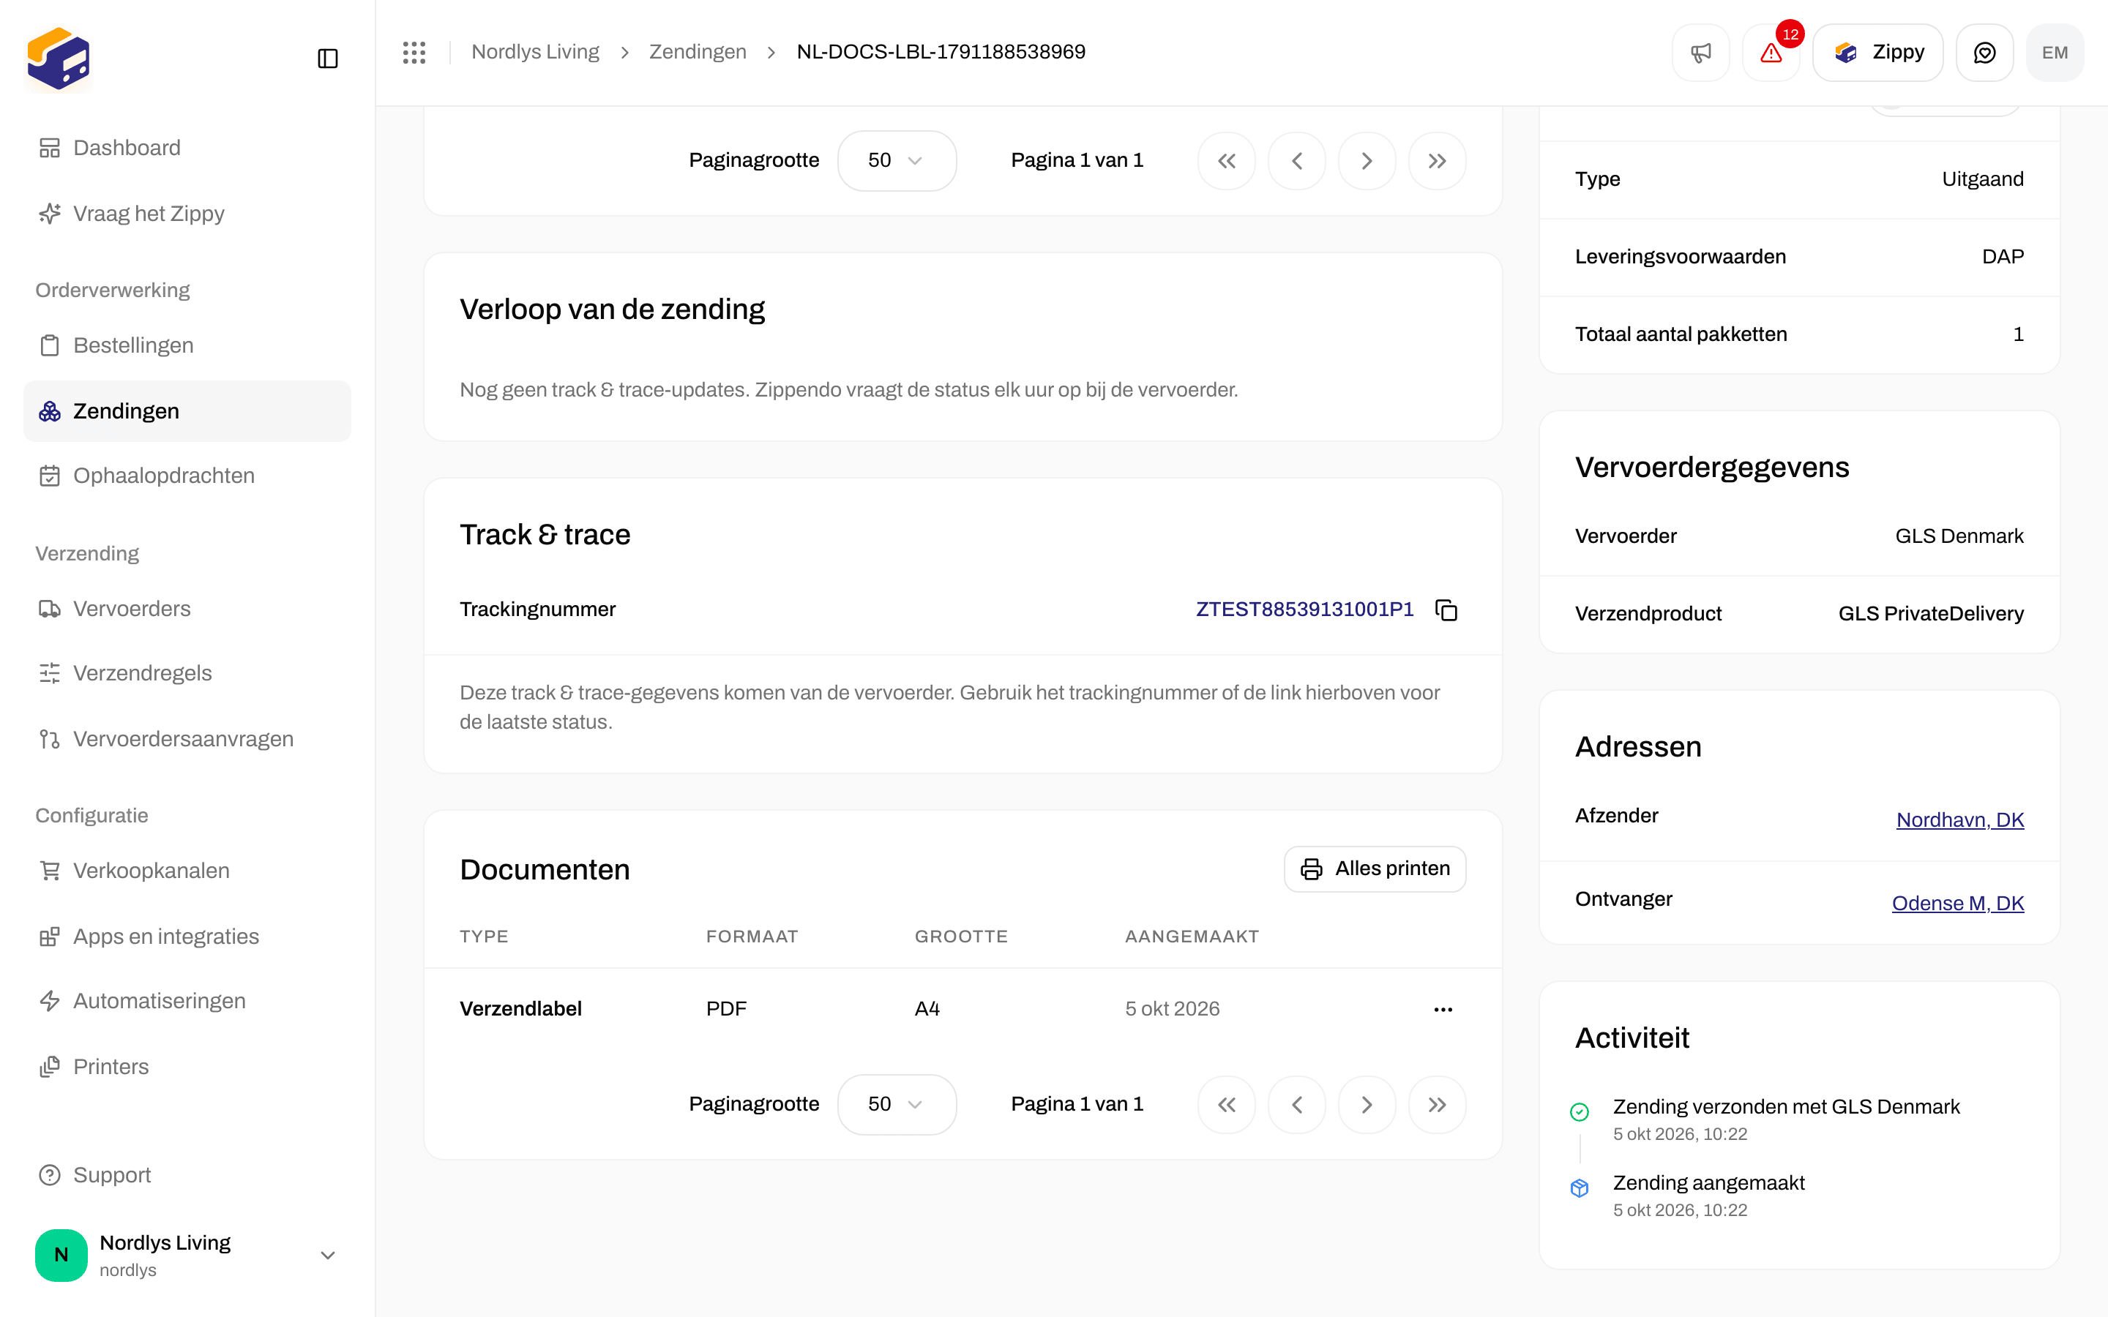The image size is (2108, 1317).
Task: Go to next page in top pagination
Action: pyautogui.click(x=1367, y=161)
